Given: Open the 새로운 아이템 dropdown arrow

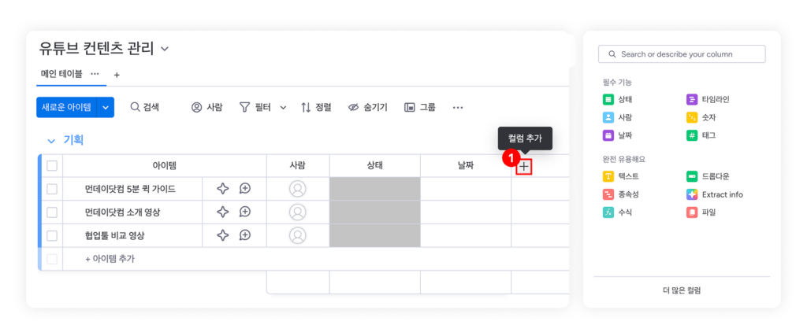Looking at the screenshot, I should 106,107.
